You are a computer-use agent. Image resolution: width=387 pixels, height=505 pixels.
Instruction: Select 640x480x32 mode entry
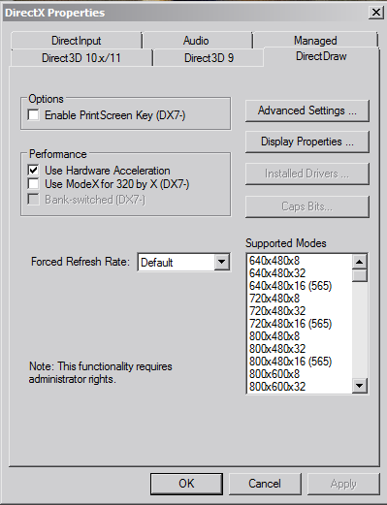[300, 273]
